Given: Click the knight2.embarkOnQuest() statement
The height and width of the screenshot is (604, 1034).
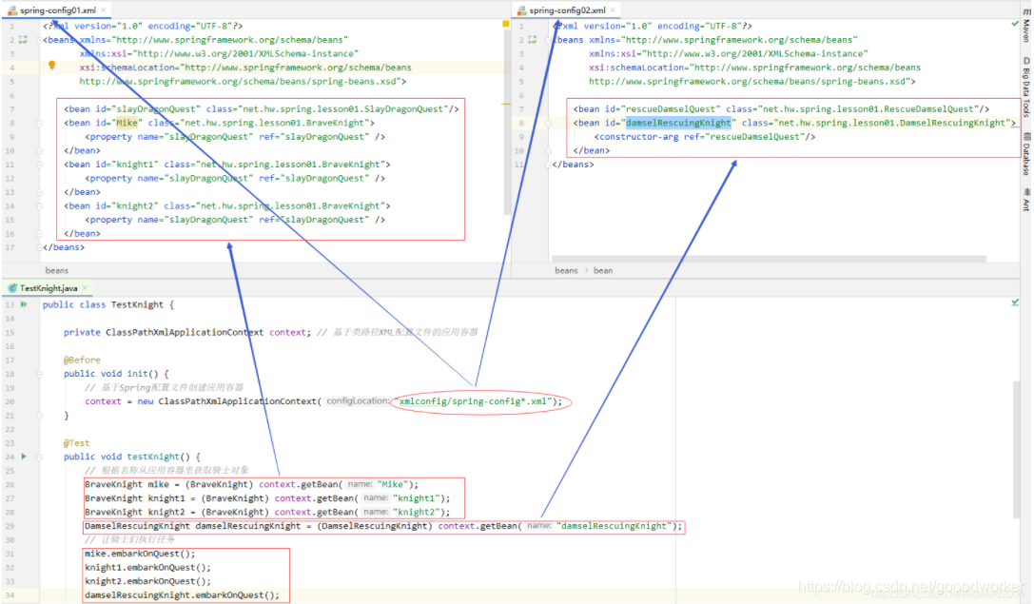Looking at the screenshot, I should [147, 581].
